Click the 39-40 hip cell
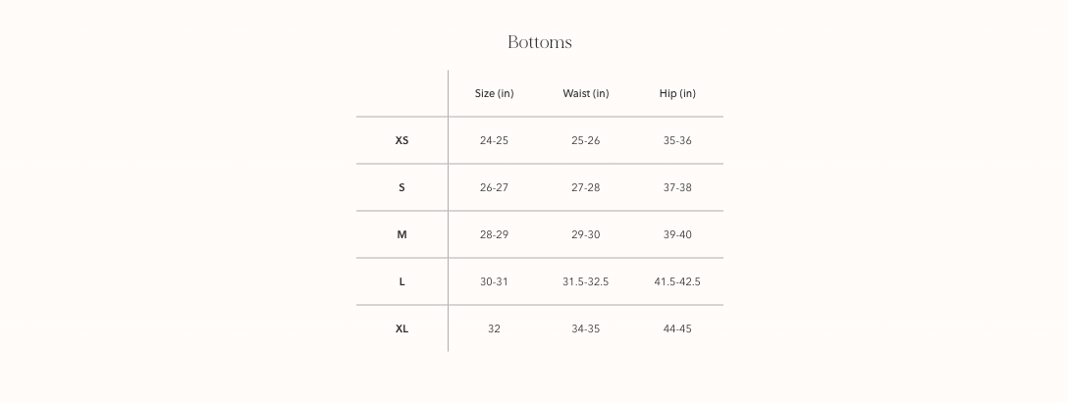Viewport: 1068px width, 403px height. [x=677, y=234]
